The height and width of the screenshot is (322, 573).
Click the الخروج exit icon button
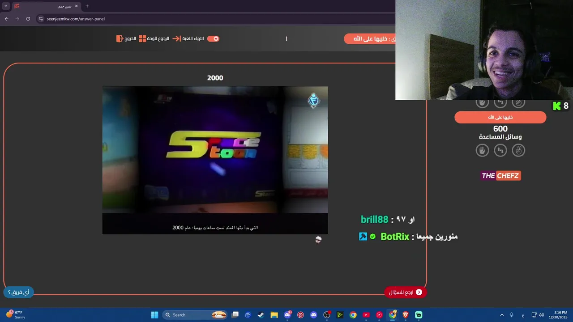coord(126,39)
